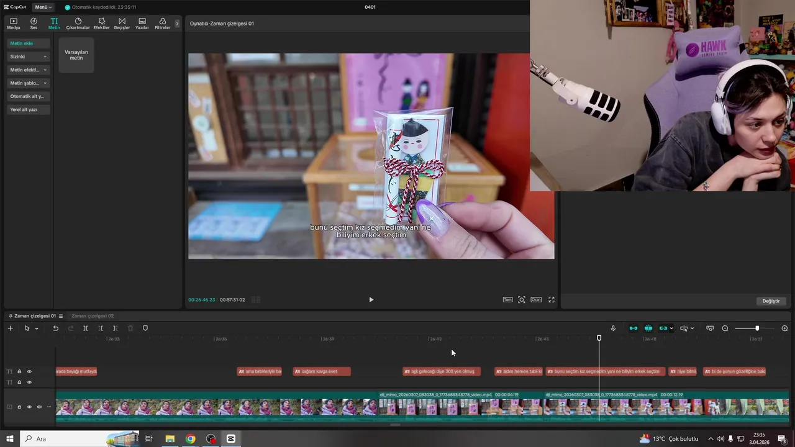Expand the selection tool dropdown

(37, 328)
